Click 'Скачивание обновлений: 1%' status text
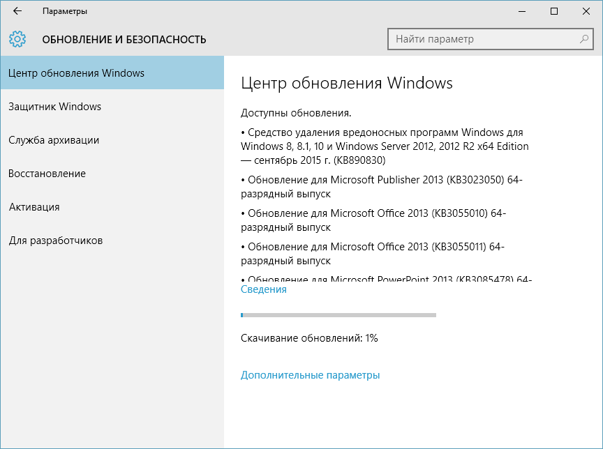This screenshot has width=603, height=449. click(309, 338)
